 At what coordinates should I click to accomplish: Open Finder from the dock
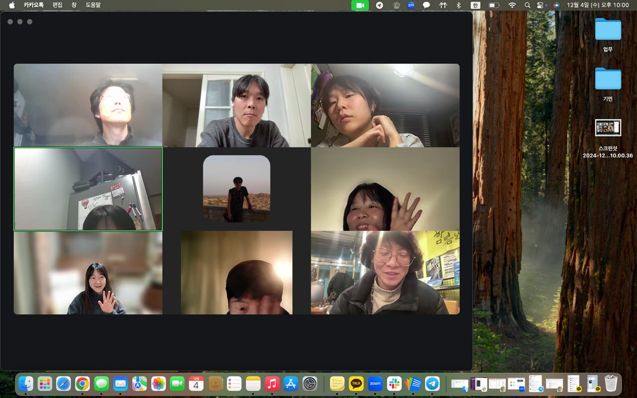point(26,384)
